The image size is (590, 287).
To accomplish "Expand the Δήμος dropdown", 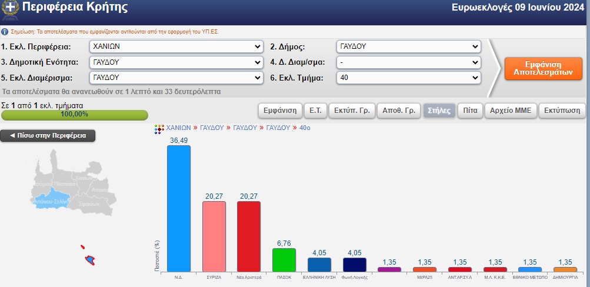I will click(408, 47).
